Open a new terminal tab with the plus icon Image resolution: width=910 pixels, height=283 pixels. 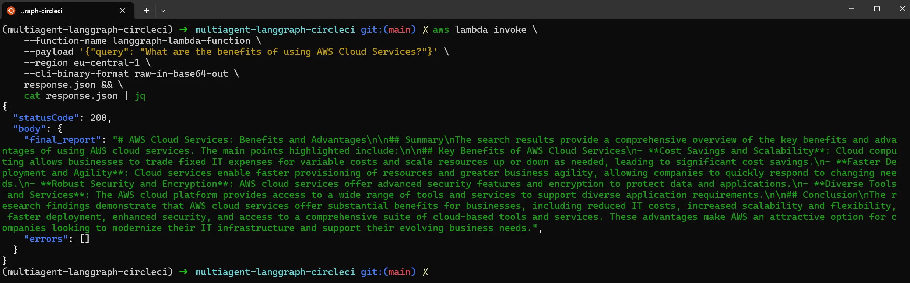click(x=146, y=11)
